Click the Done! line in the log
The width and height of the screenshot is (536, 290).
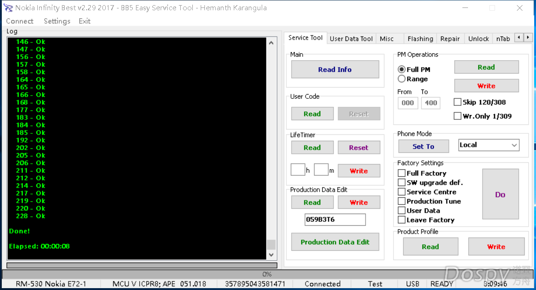[20, 231]
